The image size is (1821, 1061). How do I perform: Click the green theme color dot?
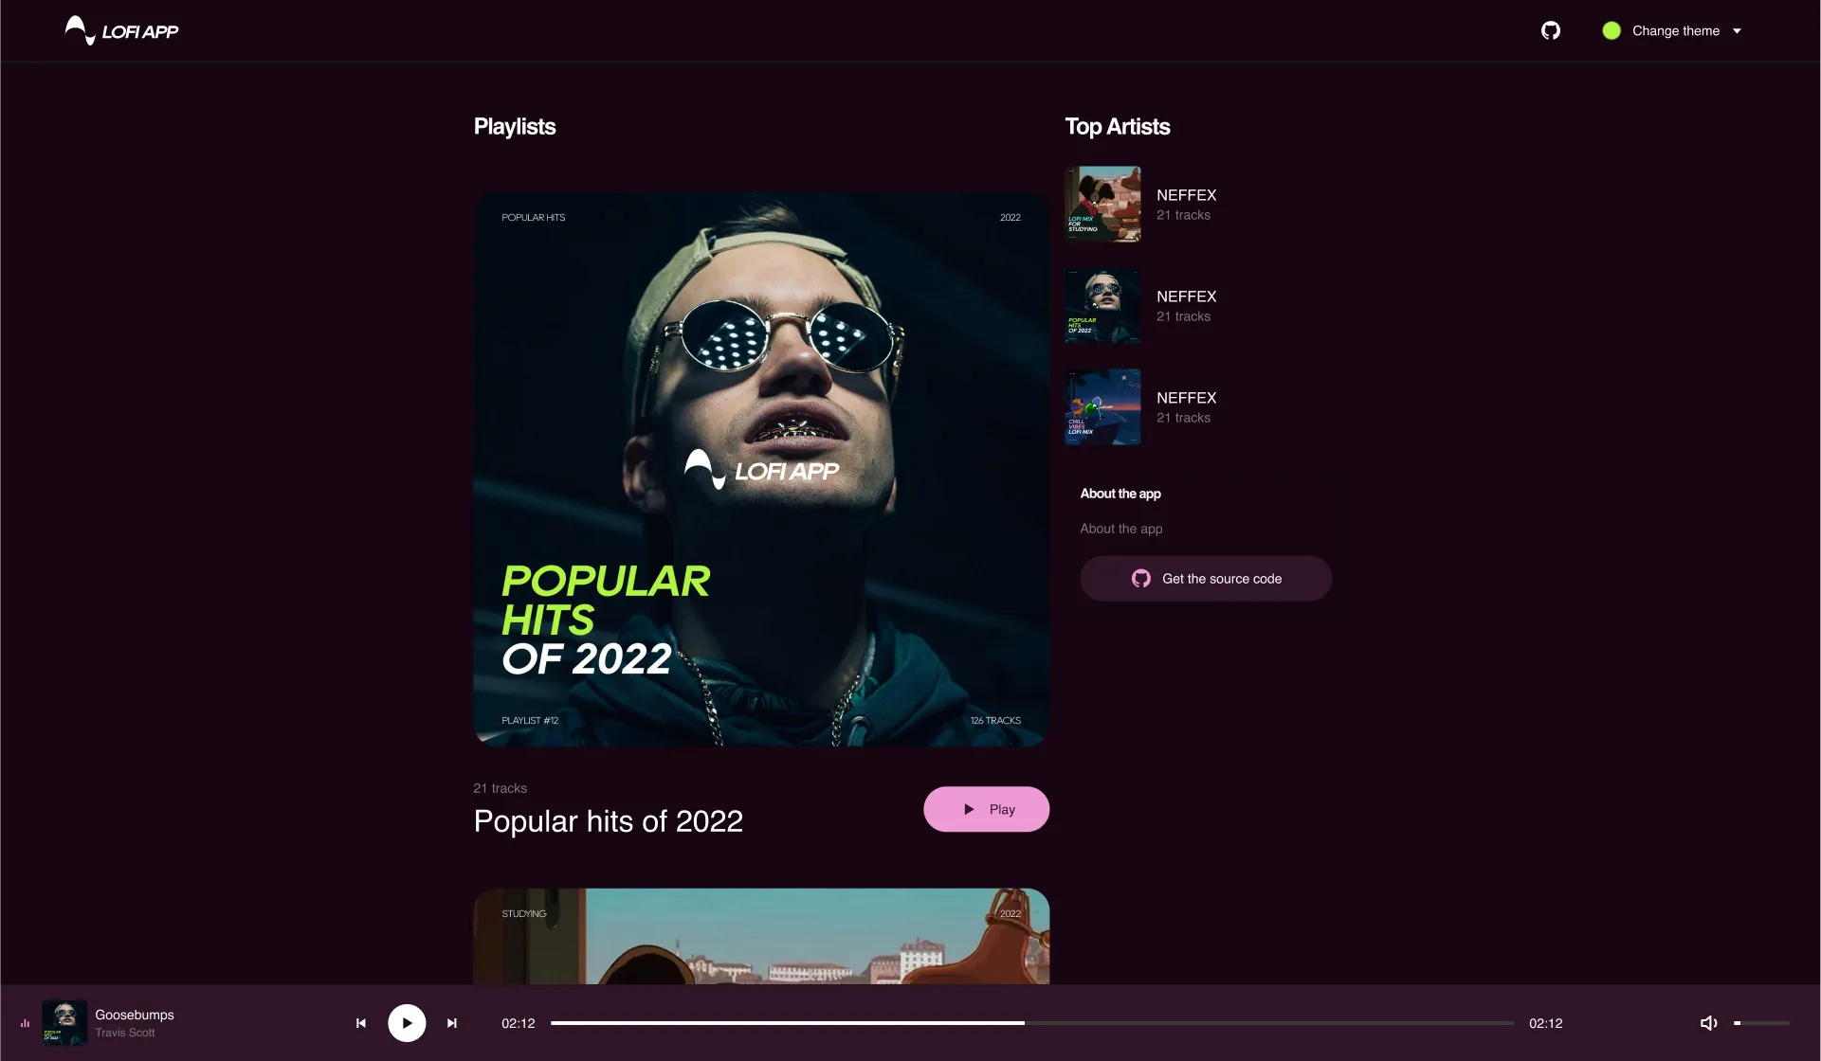click(1612, 30)
